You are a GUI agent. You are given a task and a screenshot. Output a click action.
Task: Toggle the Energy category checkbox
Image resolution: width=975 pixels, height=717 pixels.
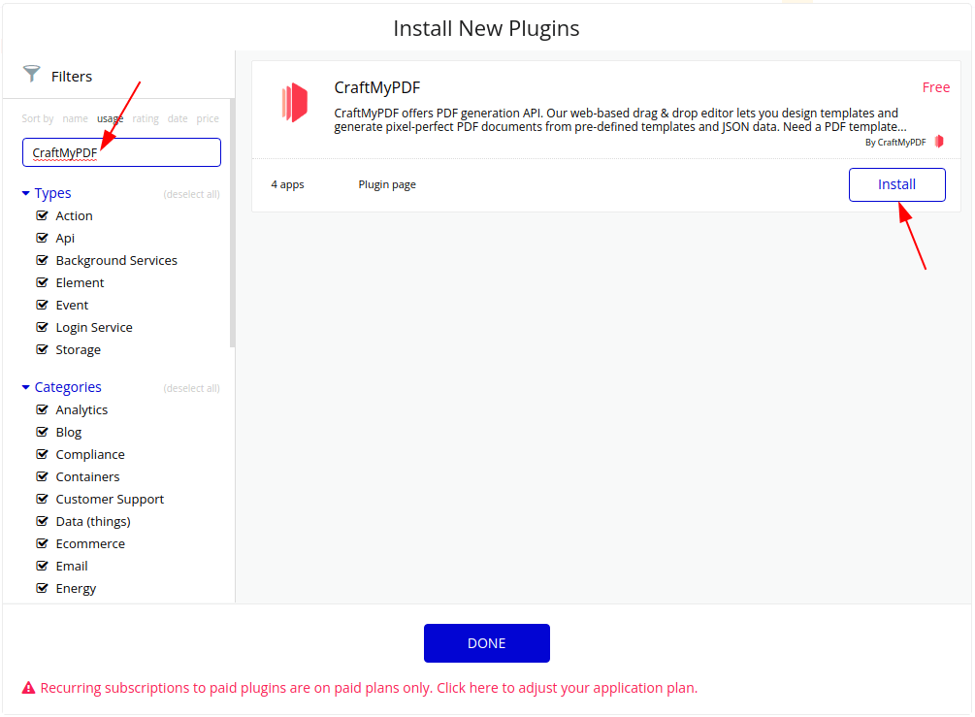point(43,589)
